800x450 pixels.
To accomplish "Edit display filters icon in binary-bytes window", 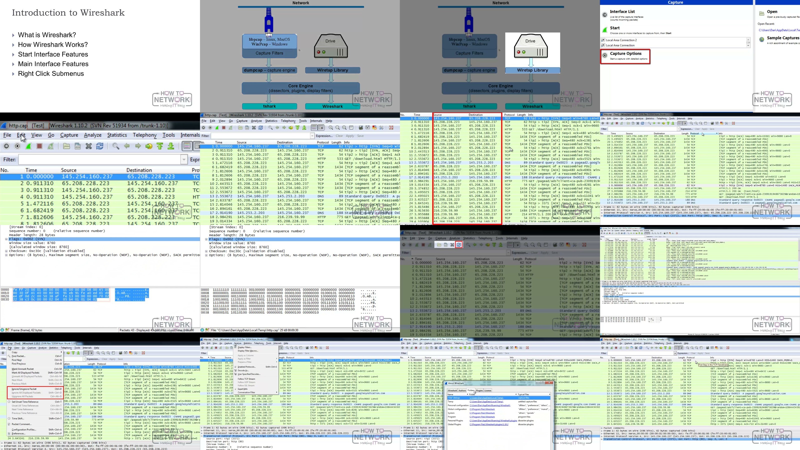I will click(x=367, y=128).
